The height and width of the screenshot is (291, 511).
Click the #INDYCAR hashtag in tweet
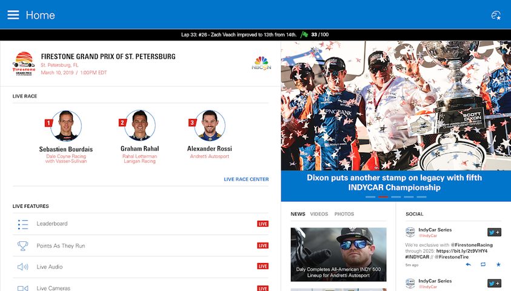pos(417,257)
